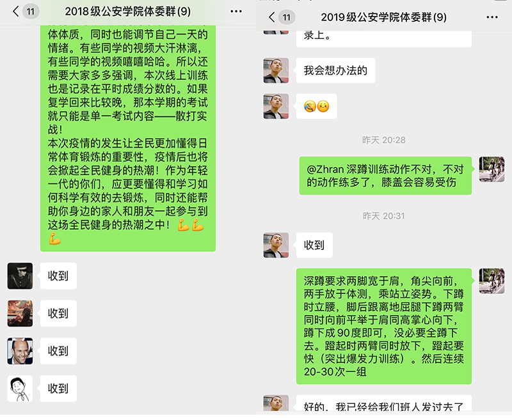Go back from 2018级公安学院体委群 chat

(15, 12)
